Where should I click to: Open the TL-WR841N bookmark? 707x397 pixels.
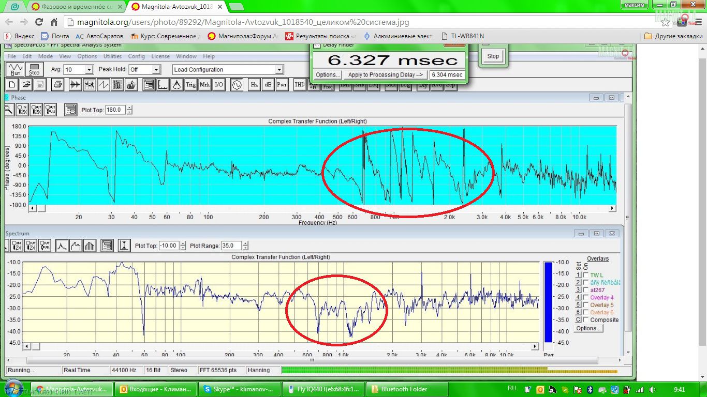(463, 36)
